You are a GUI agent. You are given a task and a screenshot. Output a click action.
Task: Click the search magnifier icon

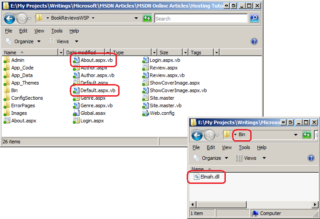(x=254, y=18)
